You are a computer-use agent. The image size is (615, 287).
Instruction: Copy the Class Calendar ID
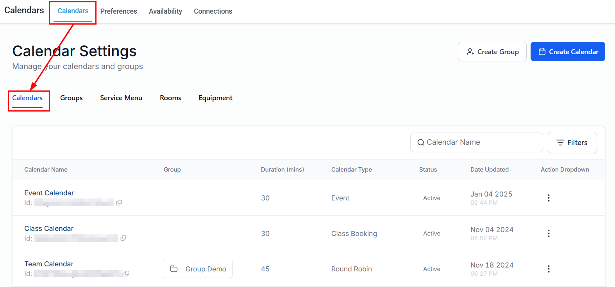coord(123,238)
